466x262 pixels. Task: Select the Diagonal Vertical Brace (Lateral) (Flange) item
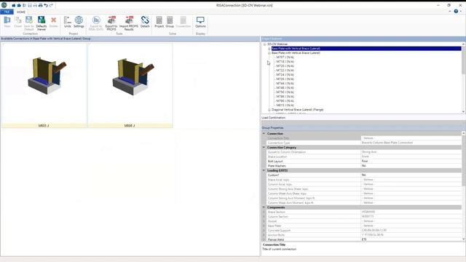click(x=298, y=110)
